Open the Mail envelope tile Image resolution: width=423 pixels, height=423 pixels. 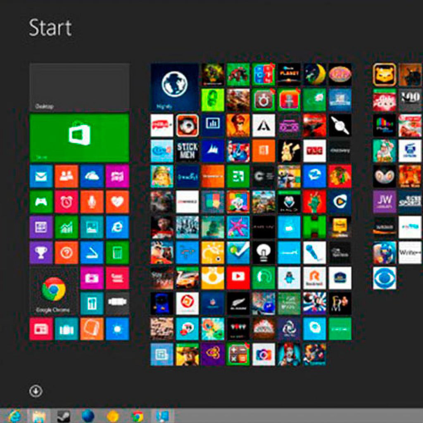point(41,176)
